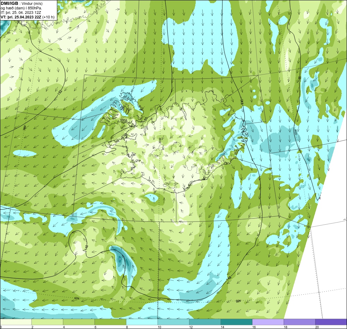Image resolution: width=347 pixels, height=329 pixels.
Task: Click the 18–20 m/s medium purple legend swatch
Action: coord(300,322)
